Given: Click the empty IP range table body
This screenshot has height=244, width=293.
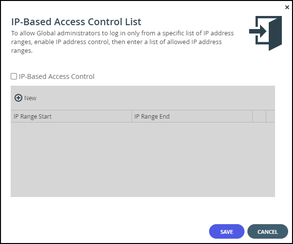Looking at the screenshot, I should tap(143, 160).
